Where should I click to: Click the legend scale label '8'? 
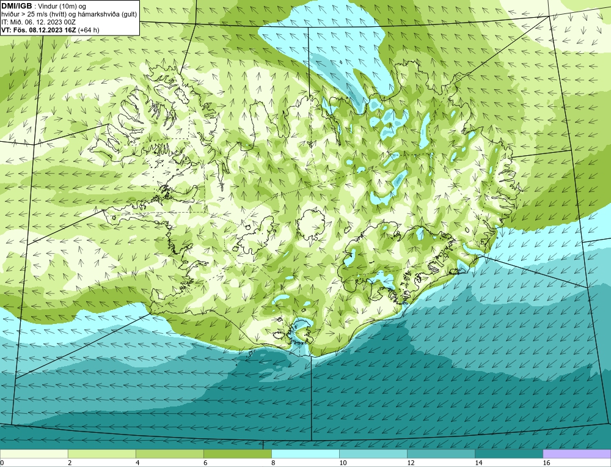[x=273, y=463]
